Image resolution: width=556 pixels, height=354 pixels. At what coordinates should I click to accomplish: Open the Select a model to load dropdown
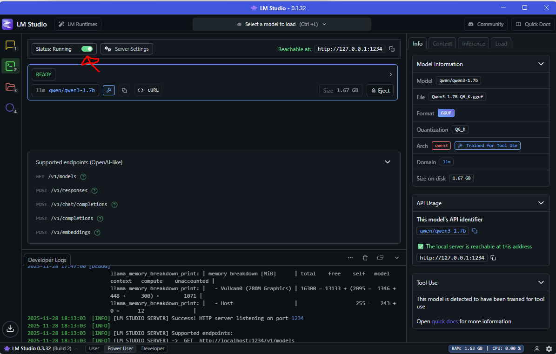(281, 24)
